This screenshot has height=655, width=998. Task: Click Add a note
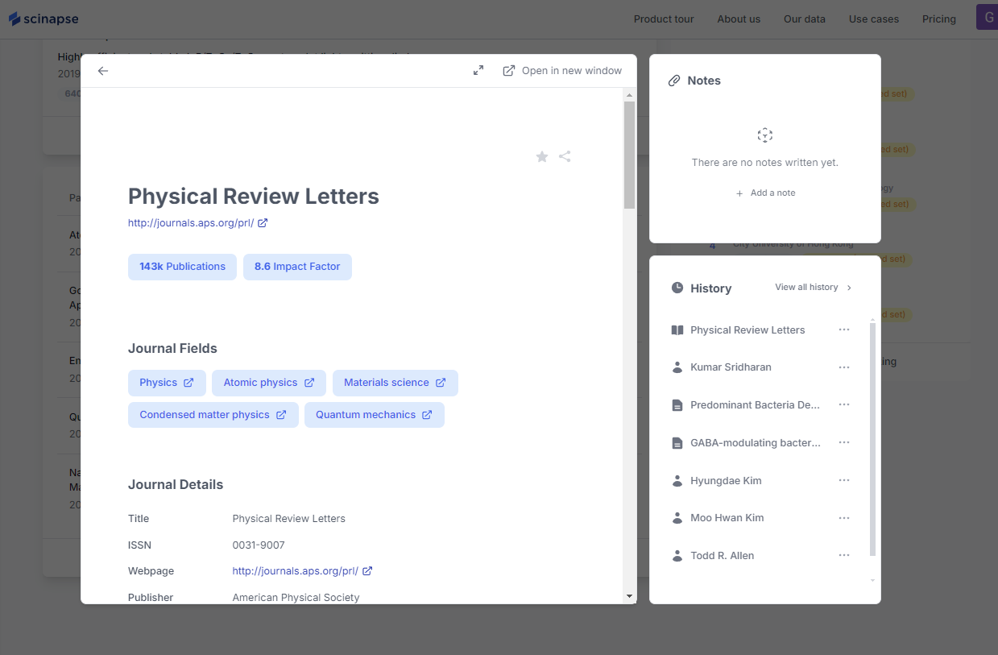point(765,193)
